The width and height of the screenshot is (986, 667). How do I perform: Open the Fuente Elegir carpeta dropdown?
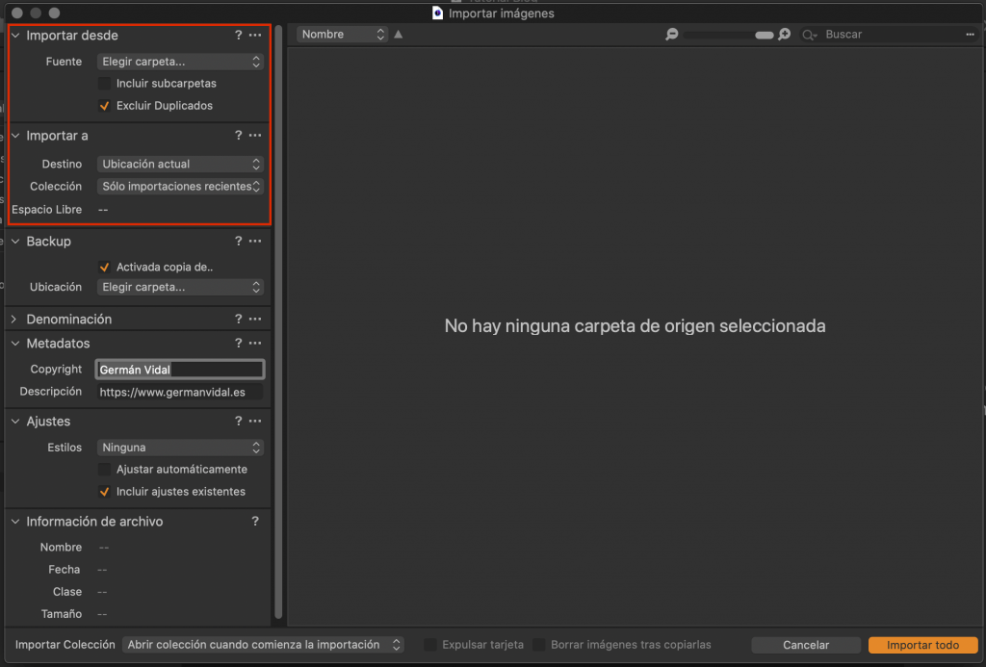pyautogui.click(x=180, y=62)
